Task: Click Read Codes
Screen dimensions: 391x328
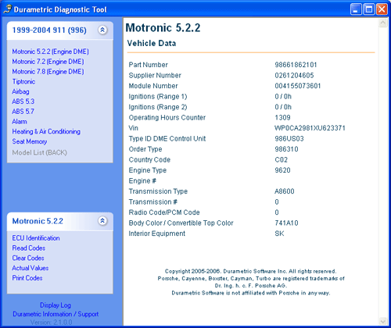Action: tap(29, 248)
